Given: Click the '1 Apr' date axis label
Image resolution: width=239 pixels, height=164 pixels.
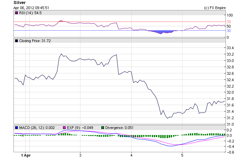Looking at the screenshot, I should tap(26, 156).
